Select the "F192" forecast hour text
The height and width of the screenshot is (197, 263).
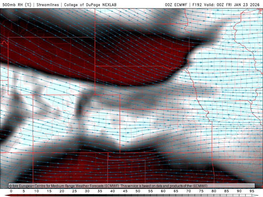197,5
